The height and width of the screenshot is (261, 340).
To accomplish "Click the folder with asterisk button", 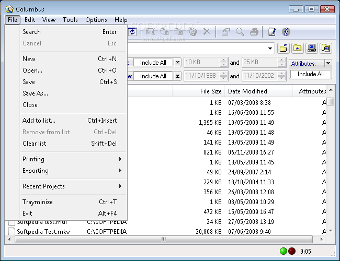I will (298, 48).
